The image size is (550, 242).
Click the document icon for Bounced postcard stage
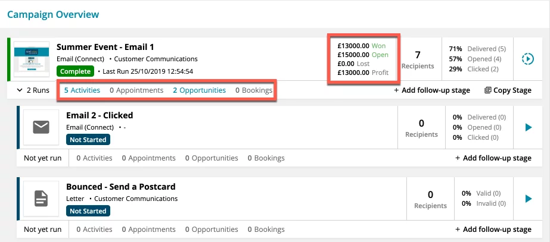click(x=41, y=199)
